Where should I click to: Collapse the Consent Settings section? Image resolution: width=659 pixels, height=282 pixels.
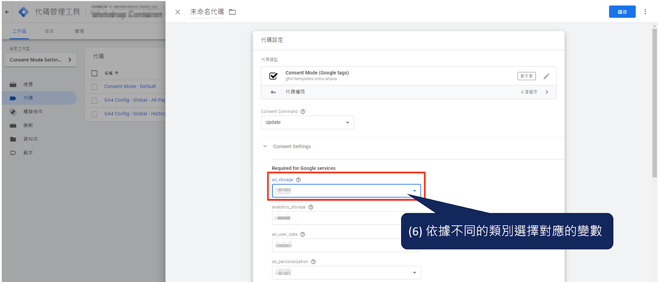coord(265,146)
